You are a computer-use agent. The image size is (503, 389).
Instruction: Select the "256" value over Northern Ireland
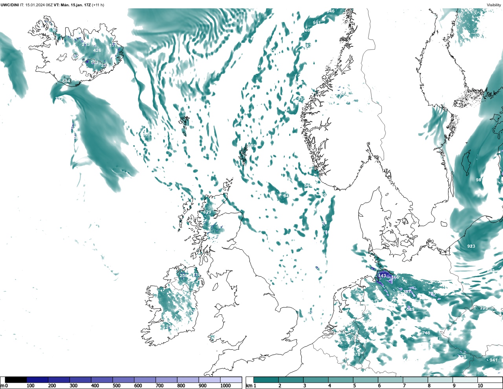(x=184, y=276)
